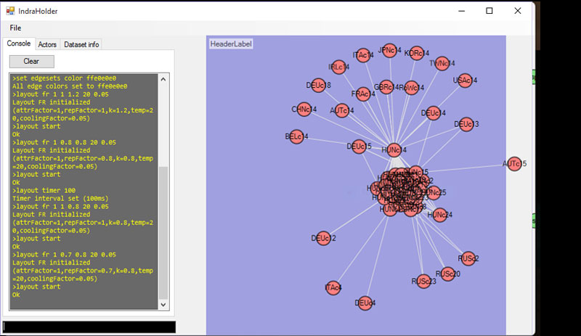The height and width of the screenshot is (336, 581).
Task: Switch to the Actors tab
Action: [47, 44]
